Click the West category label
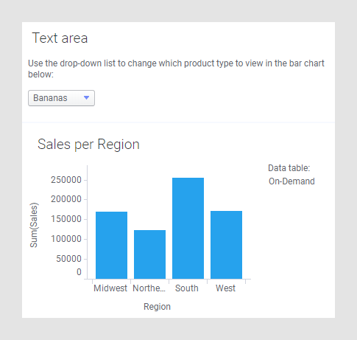Image resolution: width=357 pixels, height=340 pixels. (225, 288)
